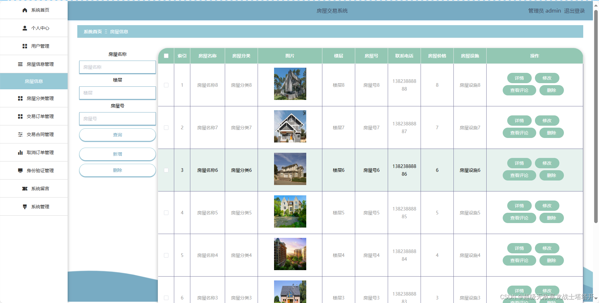Click 修改 for 房屋名称4
This screenshot has height=303, width=599.
point(547,248)
